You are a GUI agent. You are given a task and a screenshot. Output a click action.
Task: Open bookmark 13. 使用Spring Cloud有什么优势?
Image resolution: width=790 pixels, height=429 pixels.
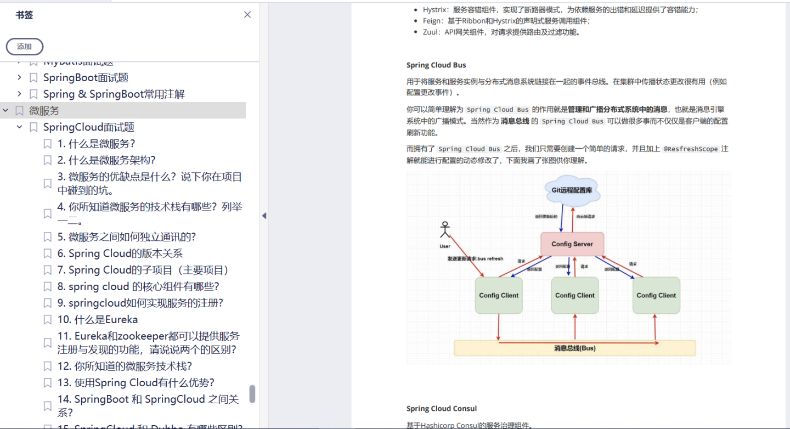pyautogui.click(x=136, y=382)
